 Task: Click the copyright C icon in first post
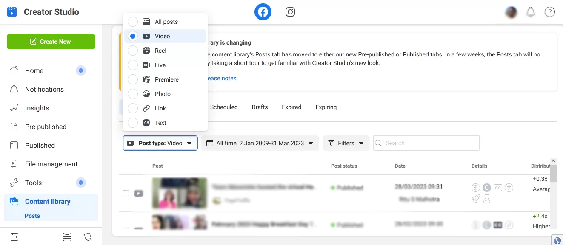(x=487, y=188)
